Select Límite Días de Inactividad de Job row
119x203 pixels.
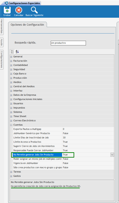(x=63, y=138)
